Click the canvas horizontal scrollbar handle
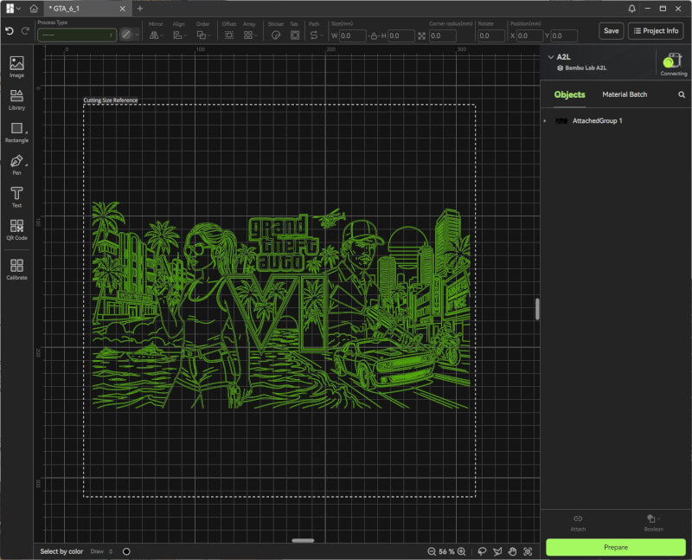The height and width of the screenshot is (560, 692). pos(303,540)
